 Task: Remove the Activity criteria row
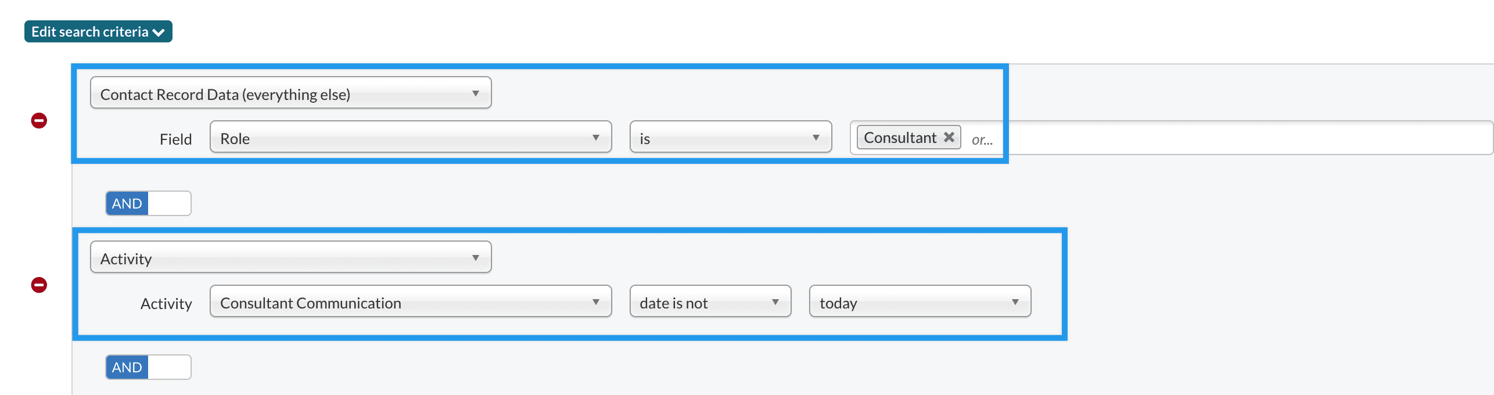pos(39,285)
